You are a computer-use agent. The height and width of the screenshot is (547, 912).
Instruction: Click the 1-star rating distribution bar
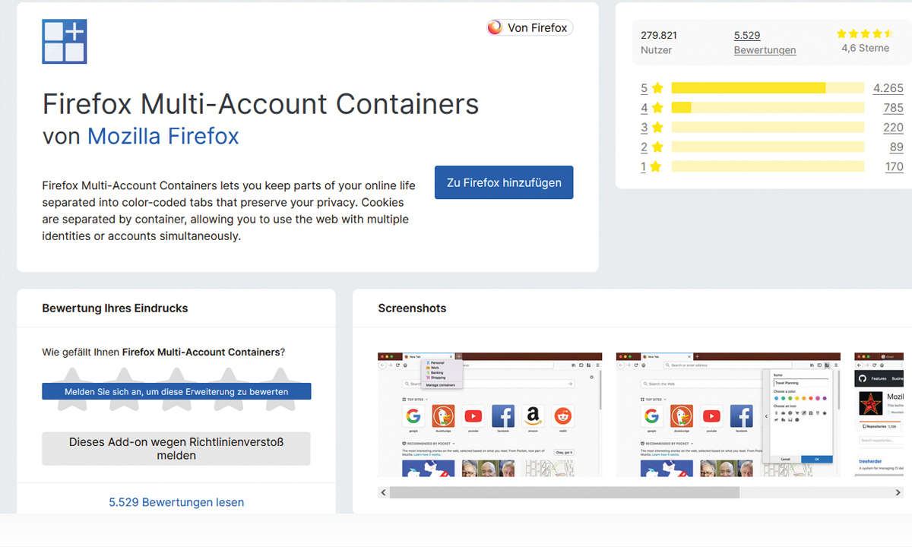click(x=768, y=167)
